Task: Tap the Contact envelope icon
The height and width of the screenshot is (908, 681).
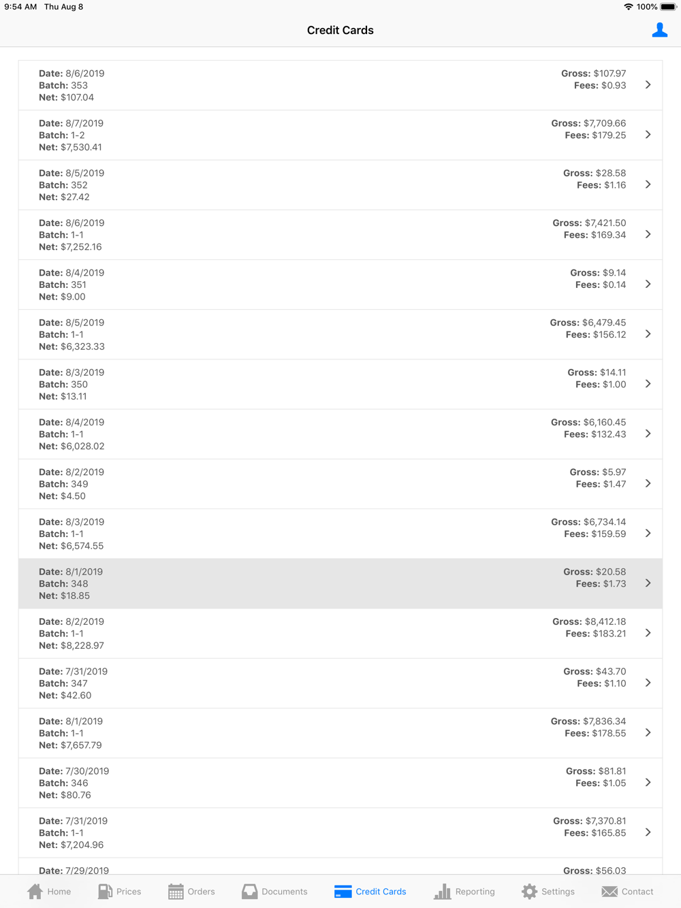Action: tap(609, 891)
